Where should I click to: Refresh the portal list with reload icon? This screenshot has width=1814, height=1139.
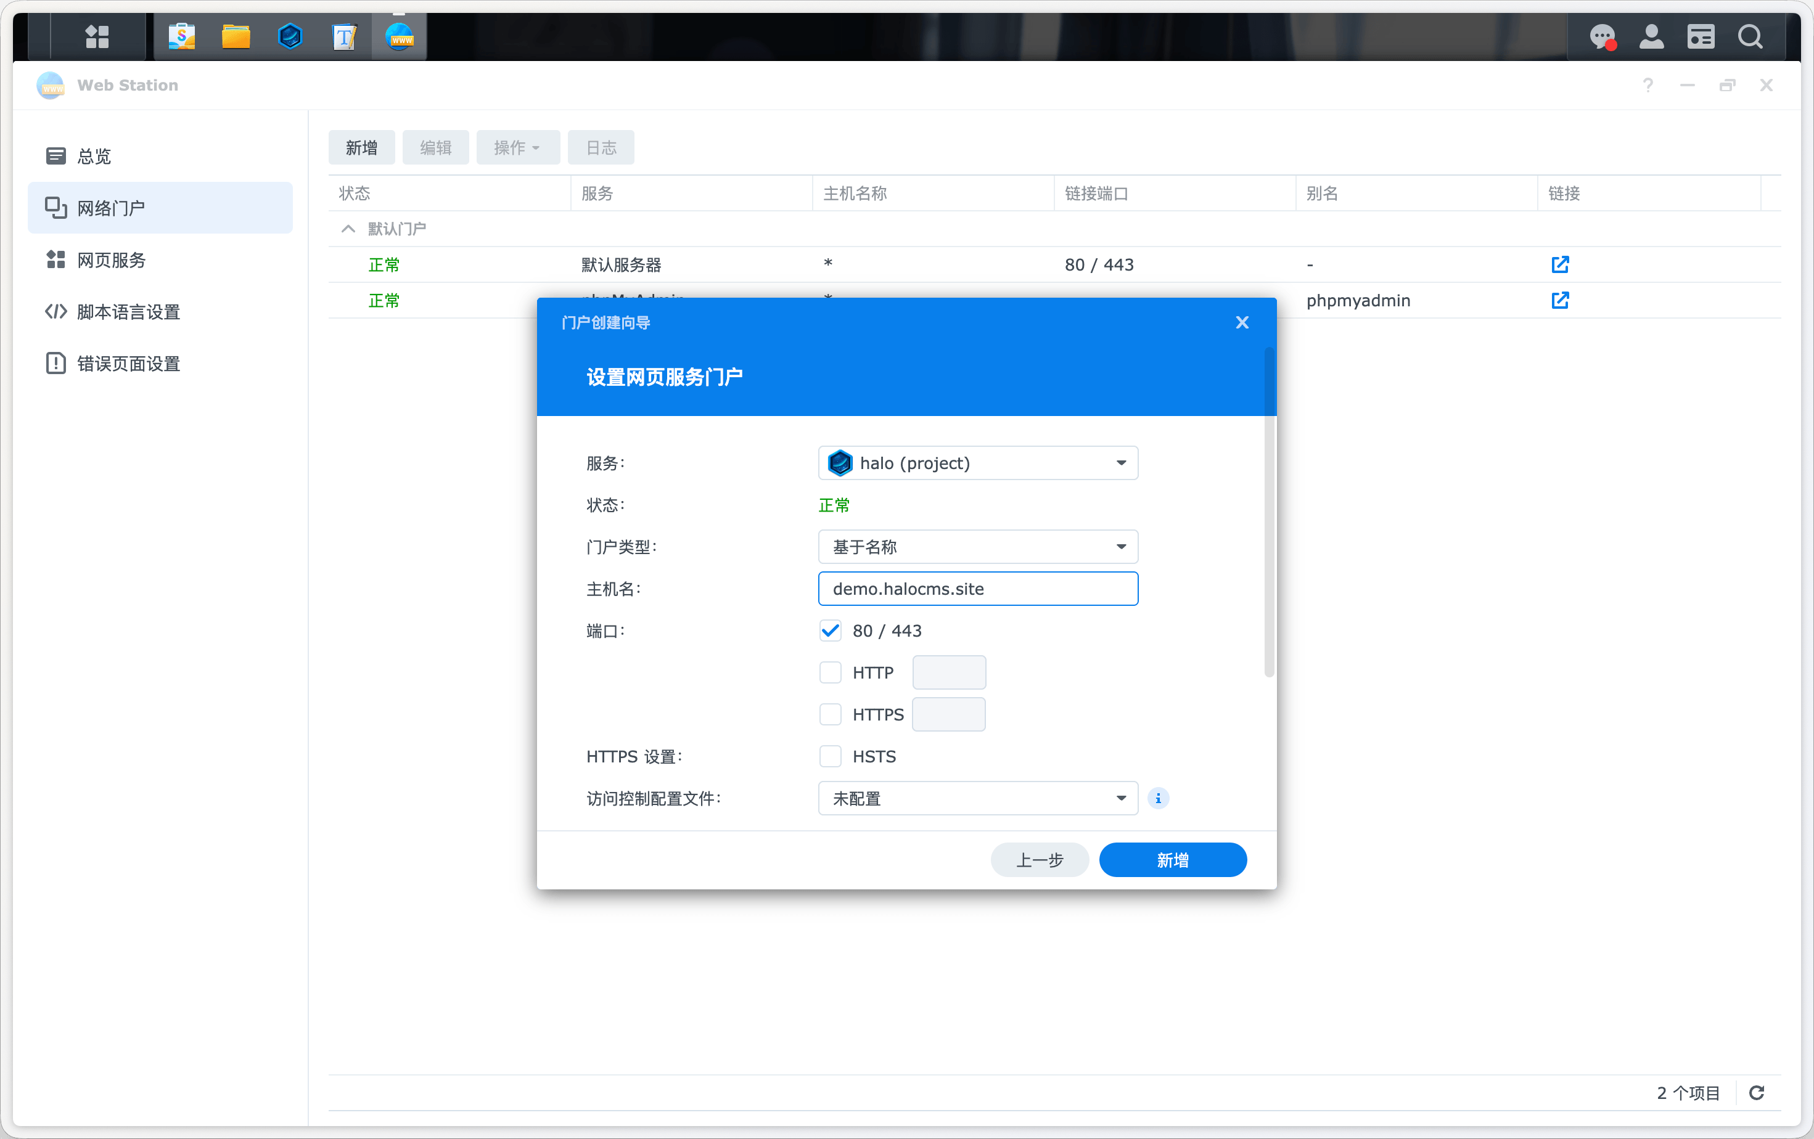[1756, 1092]
